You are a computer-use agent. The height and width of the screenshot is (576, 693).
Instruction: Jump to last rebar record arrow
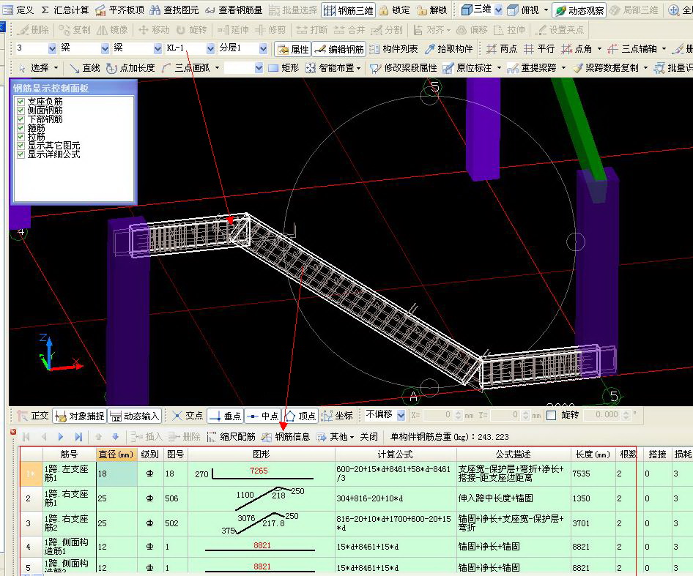tap(78, 437)
